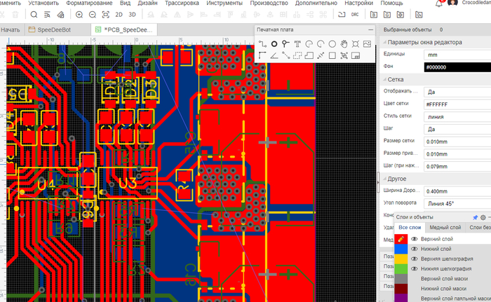Select the Track routing tool
The width and height of the screenshot is (491, 302).
[262, 44]
